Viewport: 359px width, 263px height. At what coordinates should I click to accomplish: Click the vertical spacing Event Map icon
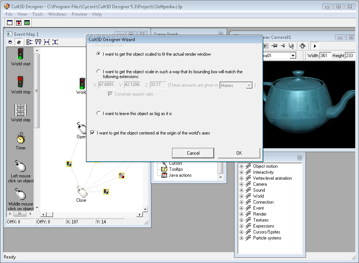(55, 42)
